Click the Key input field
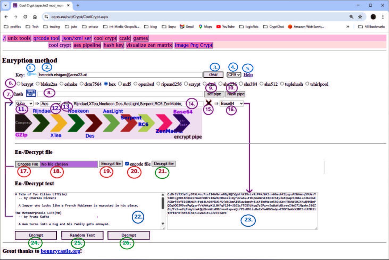389x260 pixels. [x=120, y=75]
